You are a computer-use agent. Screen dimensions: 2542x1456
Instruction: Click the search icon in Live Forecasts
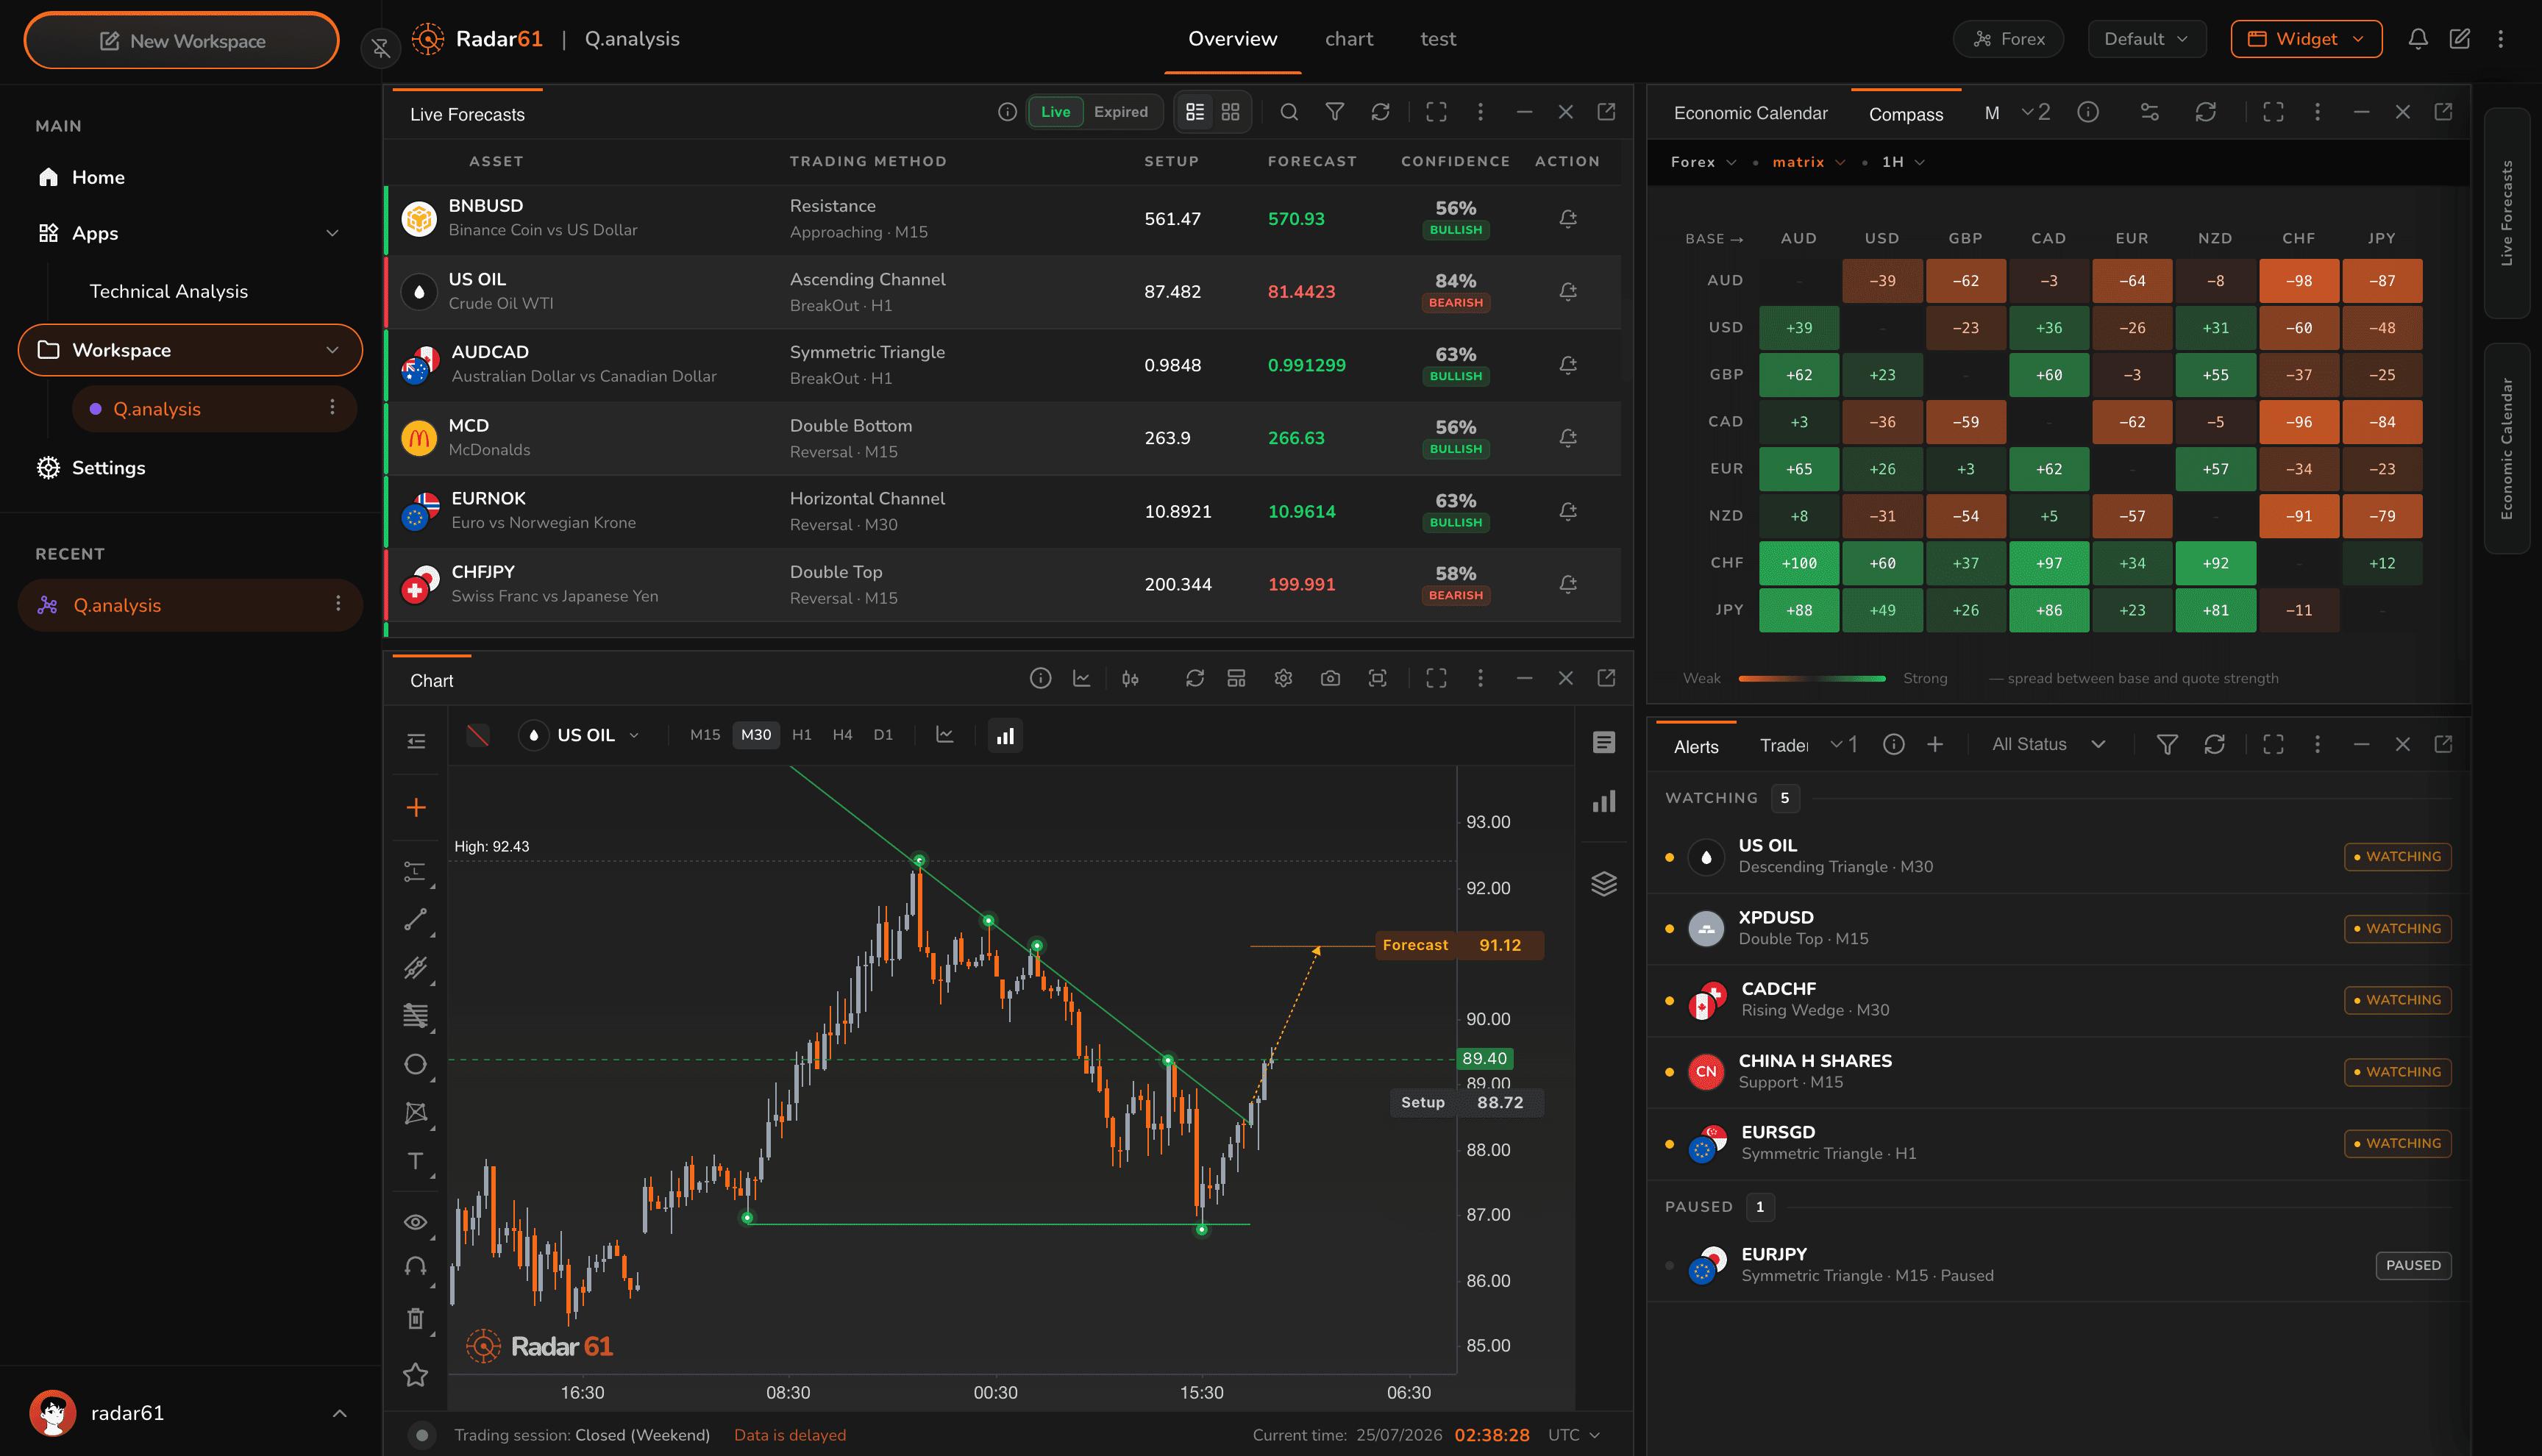tap(1289, 112)
